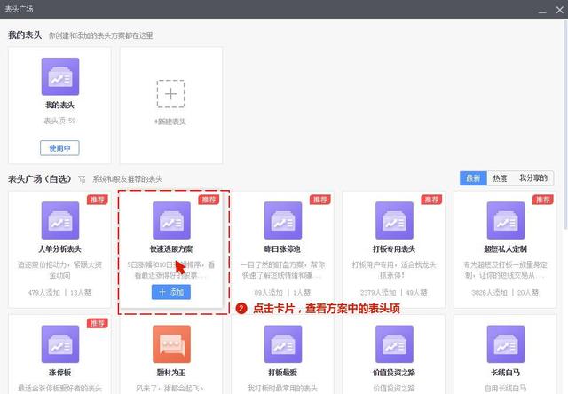
Task: Click the blue 添加 button on 快速选股方案
Action: tap(171, 292)
